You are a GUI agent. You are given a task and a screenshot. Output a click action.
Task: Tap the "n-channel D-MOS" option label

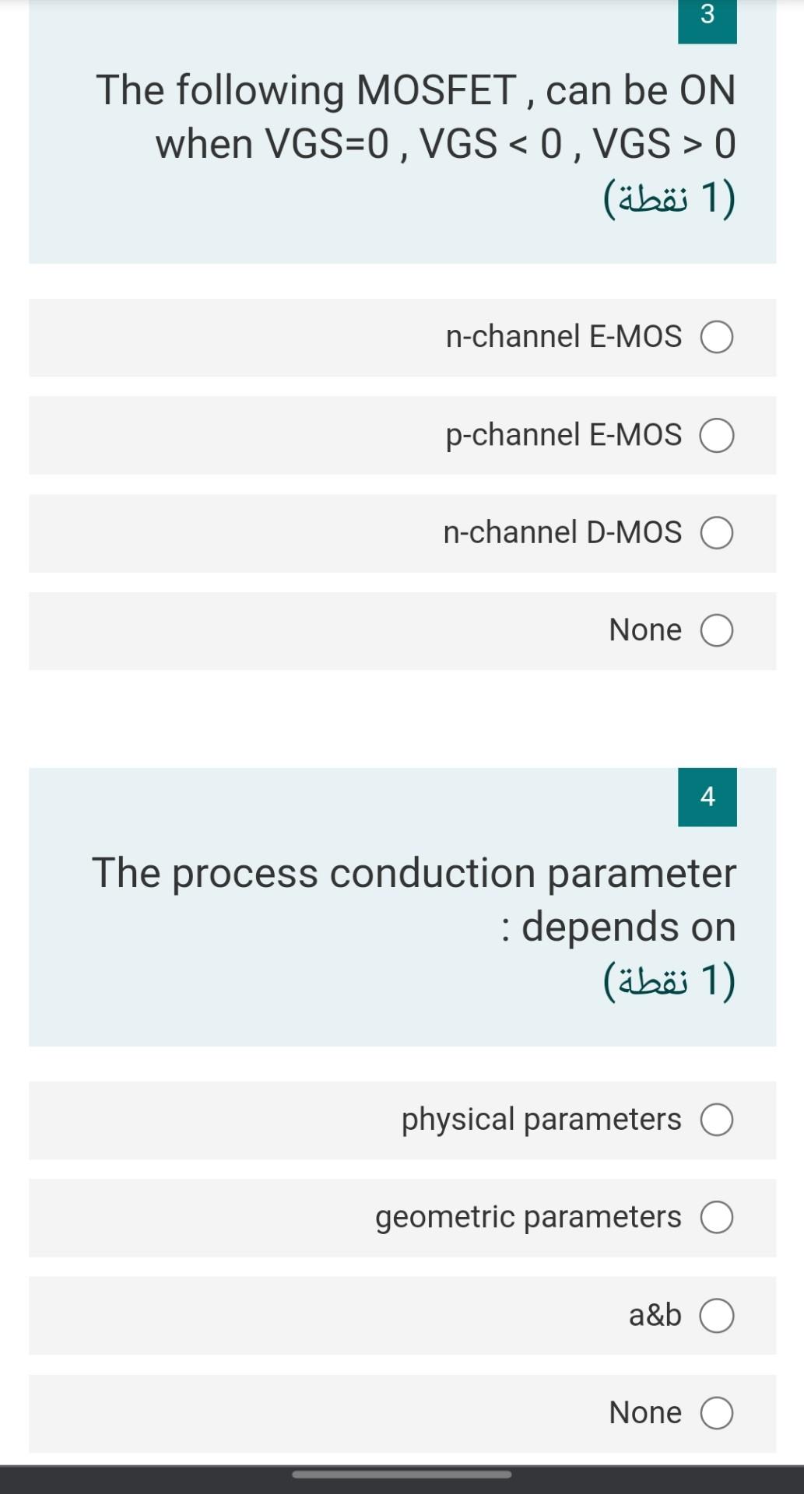(562, 533)
